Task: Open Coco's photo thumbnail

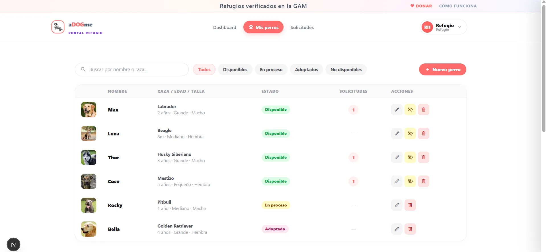Action: coord(89,181)
